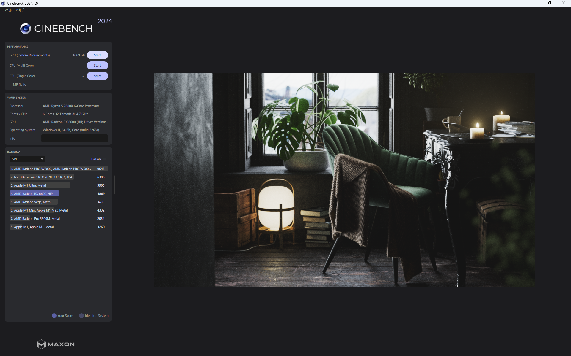Screen dimensions: 571x356
Task: Click the 4869 pts GPU score
Action: pyautogui.click(x=79, y=55)
